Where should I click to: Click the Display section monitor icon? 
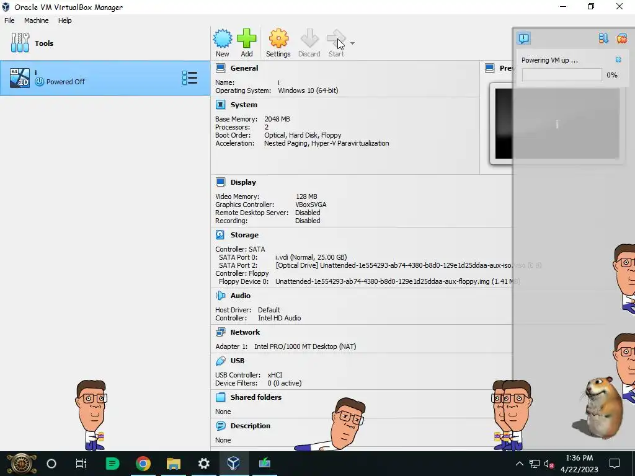(x=220, y=182)
